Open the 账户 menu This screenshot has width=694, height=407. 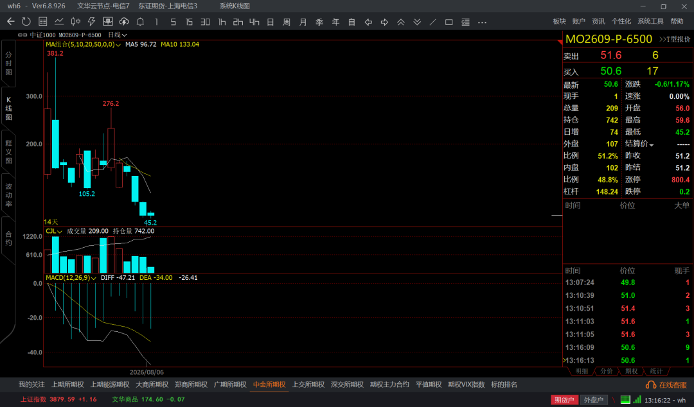(x=578, y=21)
